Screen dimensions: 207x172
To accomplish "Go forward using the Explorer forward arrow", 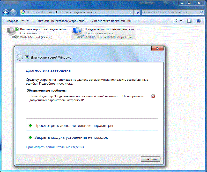I will (x=13, y=12).
